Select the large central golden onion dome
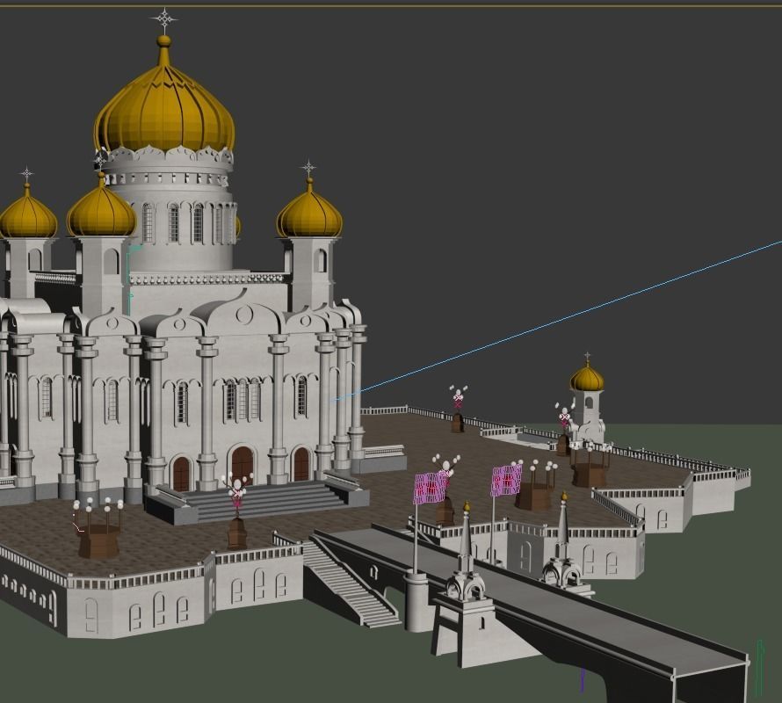 (164, 110)
